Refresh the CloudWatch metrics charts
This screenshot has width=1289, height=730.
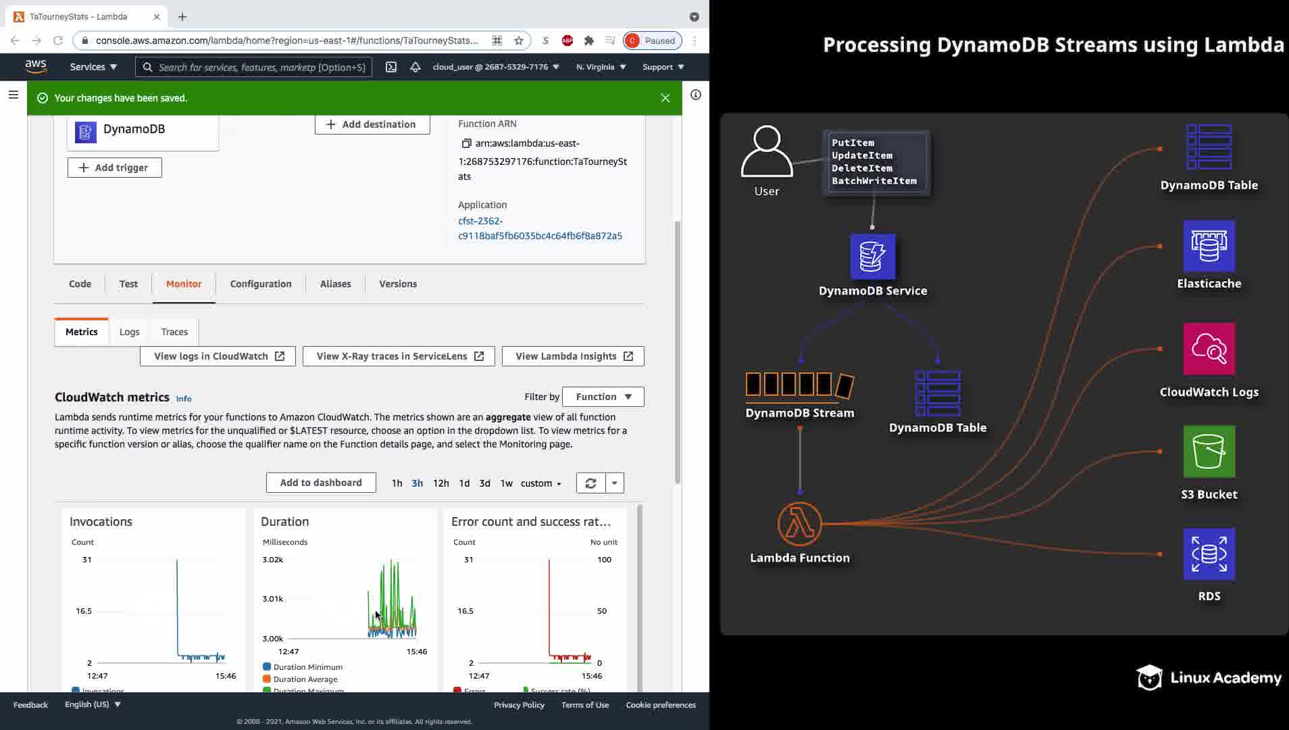(590, 483)
